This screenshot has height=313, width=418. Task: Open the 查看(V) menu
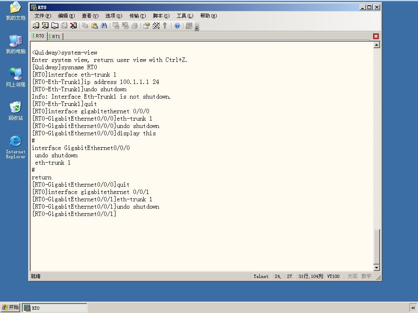(x=90, y=16)
